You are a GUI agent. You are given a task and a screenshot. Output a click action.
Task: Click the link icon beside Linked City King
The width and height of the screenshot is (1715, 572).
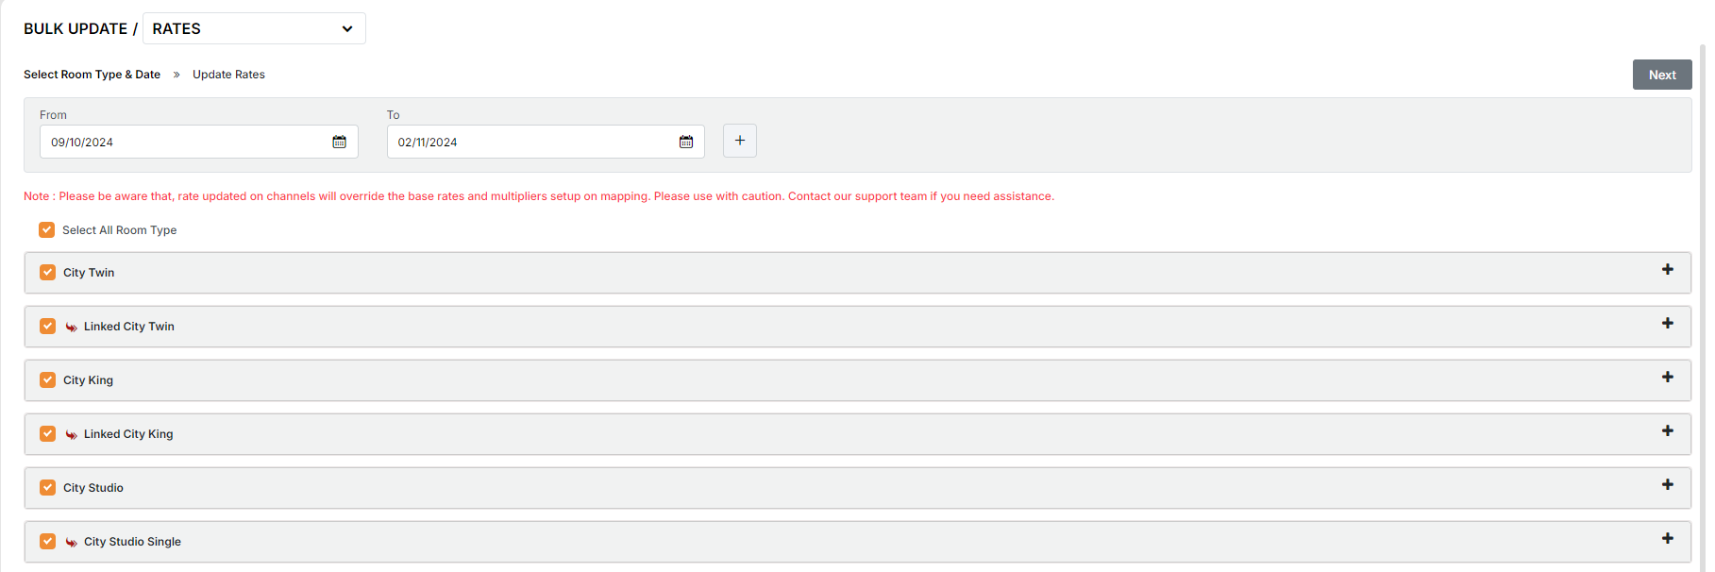tap(72, 434)
